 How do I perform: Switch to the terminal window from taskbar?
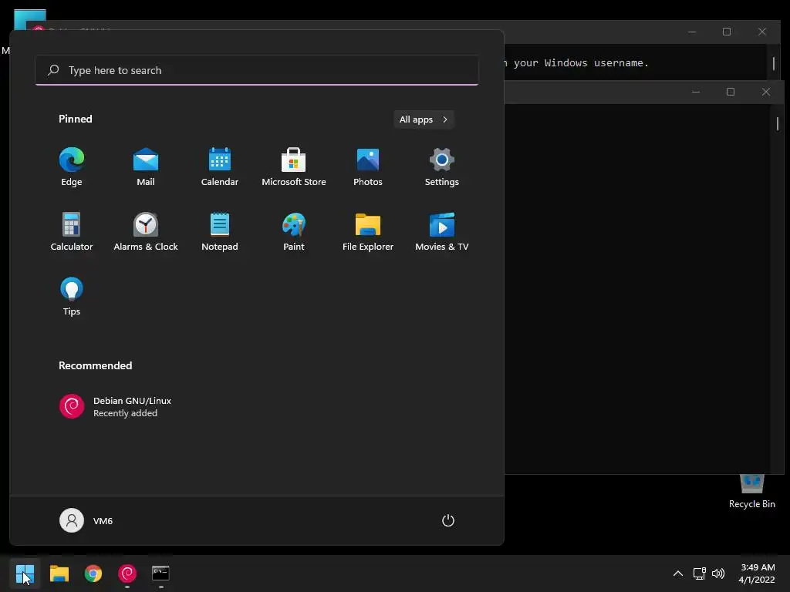point(160,573)
